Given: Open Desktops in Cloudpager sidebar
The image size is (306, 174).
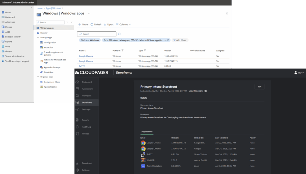Looking at the screenshot, I should pos(87,109).
